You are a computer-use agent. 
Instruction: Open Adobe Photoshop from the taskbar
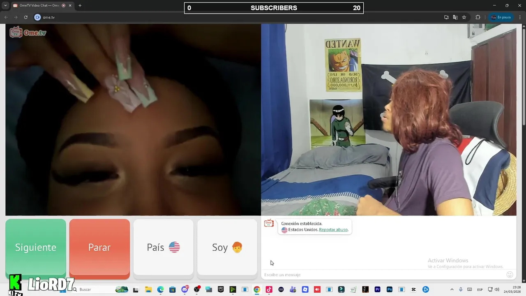point(390,289)
